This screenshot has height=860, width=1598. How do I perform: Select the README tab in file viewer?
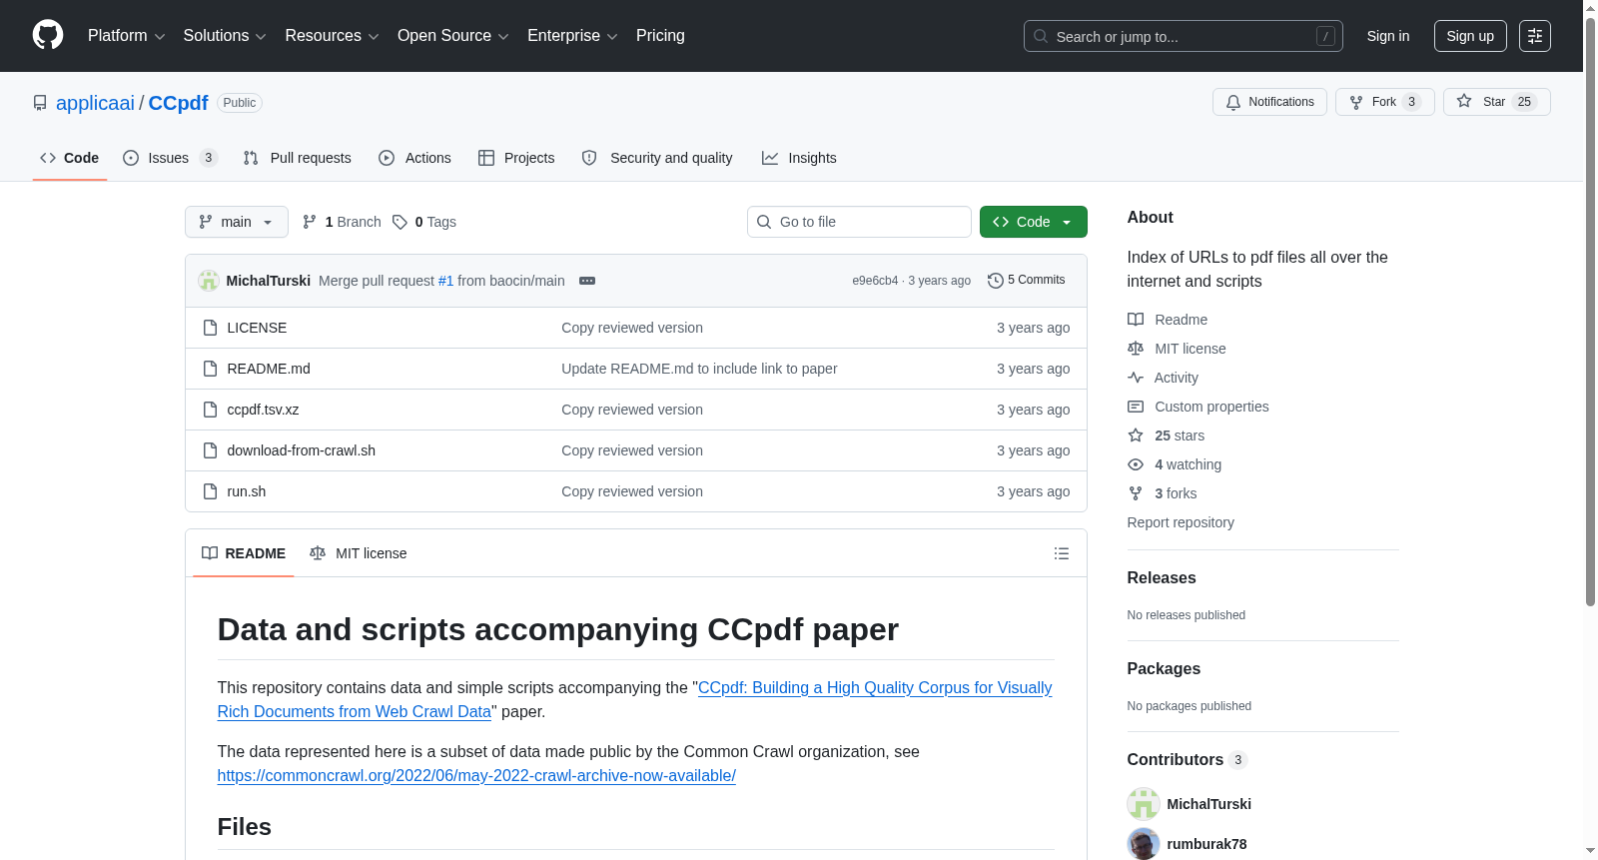point(244,553)
